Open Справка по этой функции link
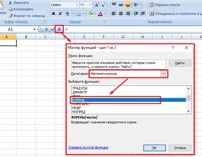 tap(88, 147)
